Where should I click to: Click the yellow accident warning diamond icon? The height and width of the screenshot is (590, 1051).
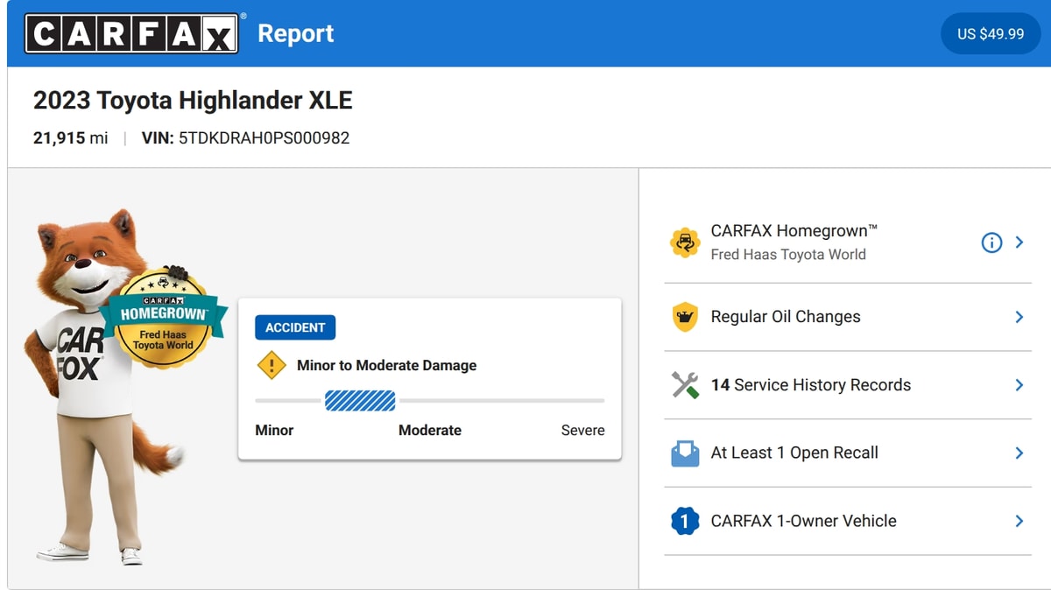point(272,365)
